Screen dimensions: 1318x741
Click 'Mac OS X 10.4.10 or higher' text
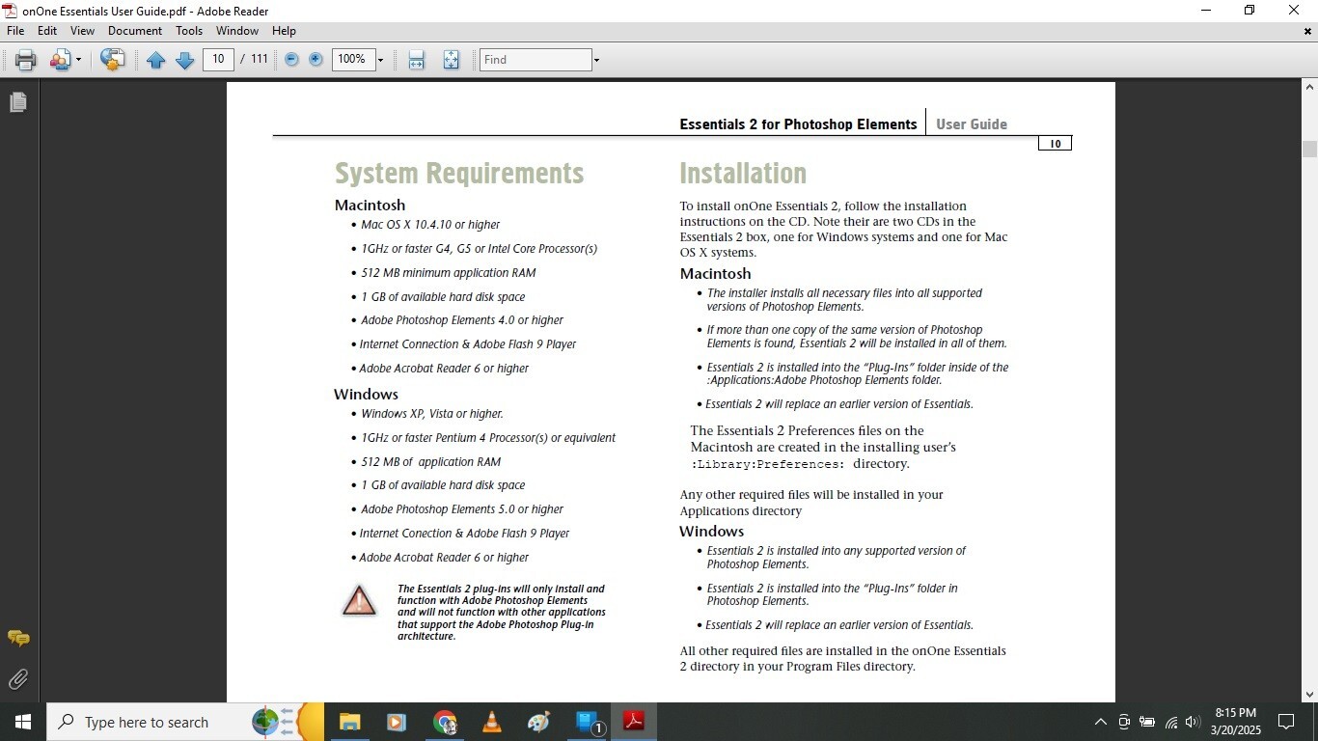click(430, 225)
